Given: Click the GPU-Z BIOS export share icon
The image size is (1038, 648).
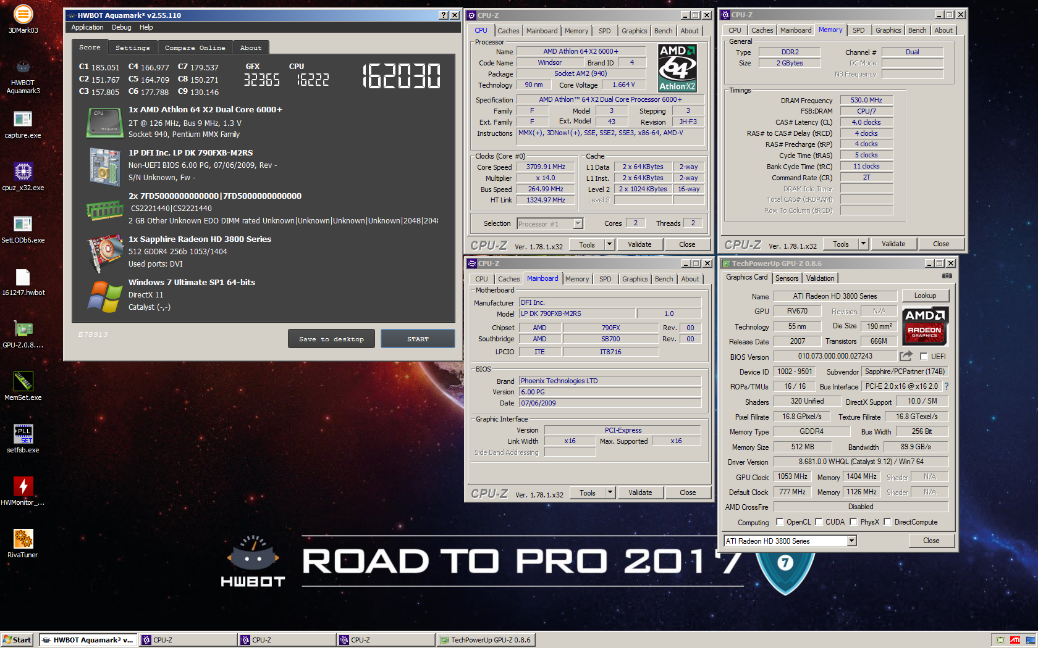Looking at the screenshot, I should pyautogui.click(x=906, y=356).
